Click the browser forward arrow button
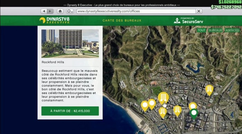Viewport: 242px width, 134px height. pyautogui.click(x=50, y=11)
